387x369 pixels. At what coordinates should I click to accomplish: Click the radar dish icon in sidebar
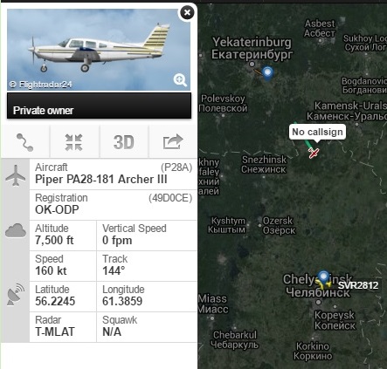(16, 295)
